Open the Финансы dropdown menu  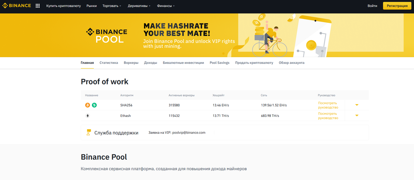(x=166, y=6)
